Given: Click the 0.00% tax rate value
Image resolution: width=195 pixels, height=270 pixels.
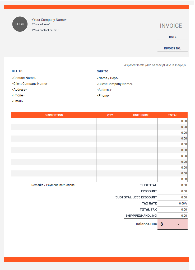Looking at the screenshot, I should coord(173,203).
